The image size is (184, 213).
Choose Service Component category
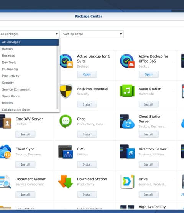pyautogui.click(x=28, y=89)
